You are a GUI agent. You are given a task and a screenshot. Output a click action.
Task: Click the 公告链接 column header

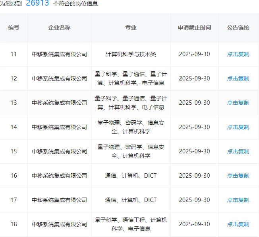click(238, 27)
